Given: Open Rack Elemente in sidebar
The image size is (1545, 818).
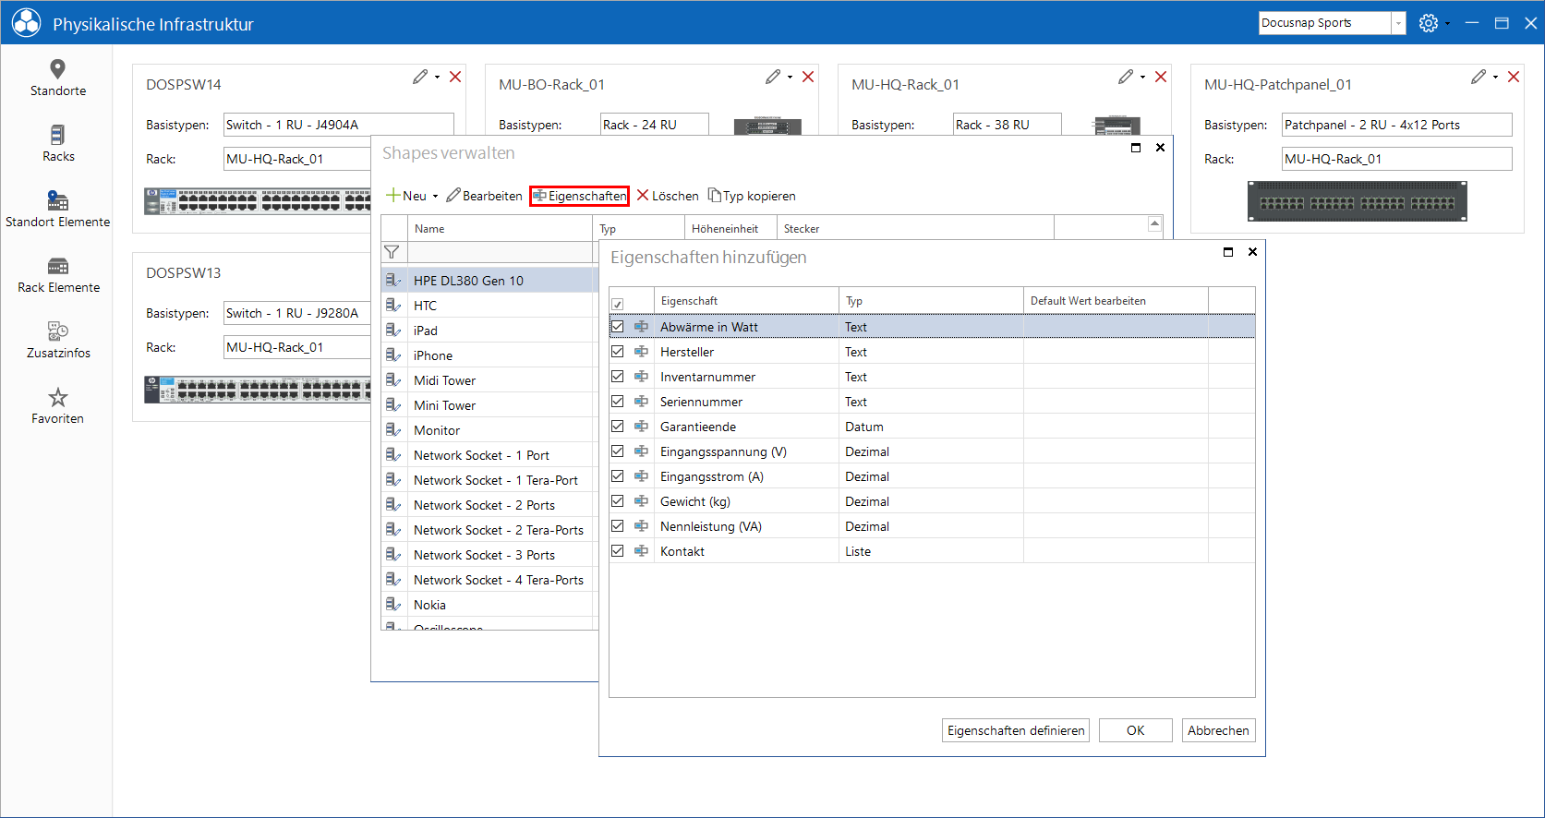Looking at the screenshot, I should pos(57,275).
